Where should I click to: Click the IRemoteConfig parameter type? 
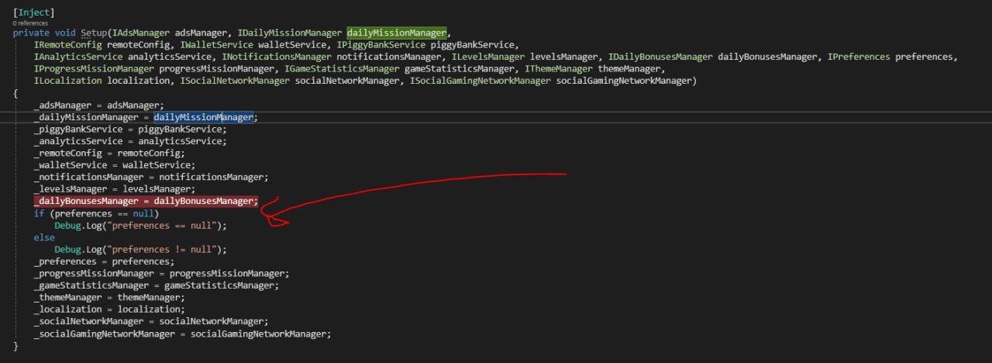pyautogui.click(x=68, y=45)
